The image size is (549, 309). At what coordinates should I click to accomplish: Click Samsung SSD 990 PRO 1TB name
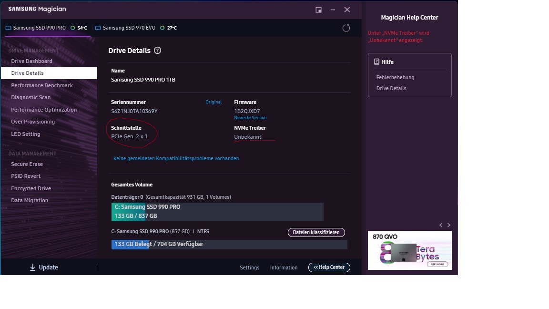tap(143, 80)
